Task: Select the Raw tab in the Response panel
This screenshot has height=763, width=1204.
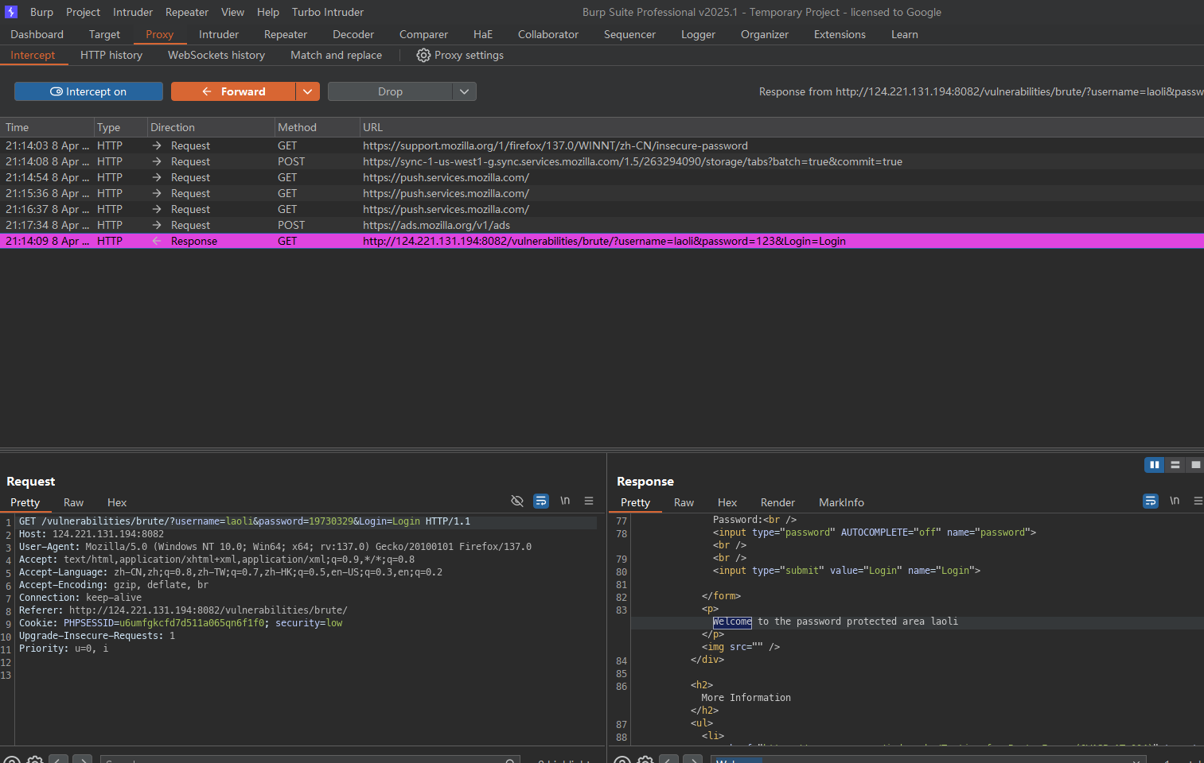Action: point(684,502)
